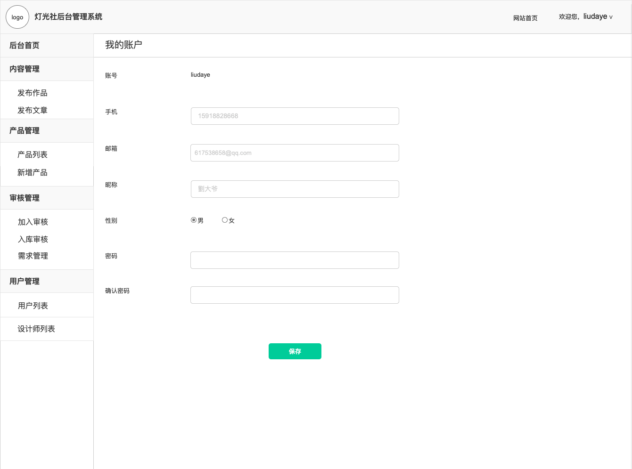This screenshot has height=469, width=632.
Task: Select the 男 gender radio button
Action: click(194, 220)
